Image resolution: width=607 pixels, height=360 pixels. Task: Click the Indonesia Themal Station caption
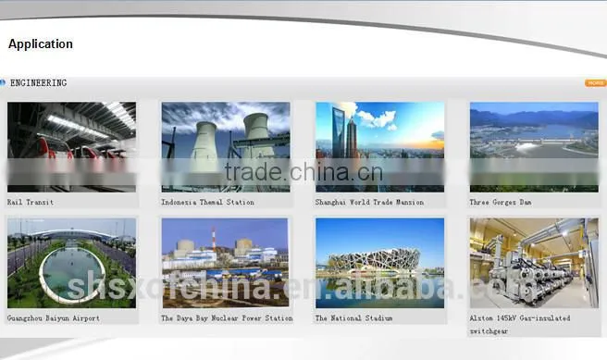(x=208, y=202)
